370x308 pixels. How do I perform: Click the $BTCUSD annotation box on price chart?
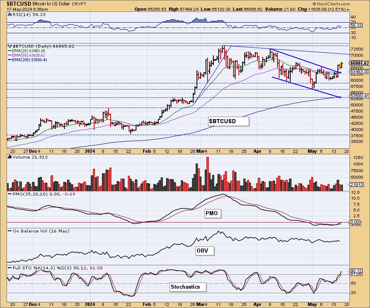229,121
